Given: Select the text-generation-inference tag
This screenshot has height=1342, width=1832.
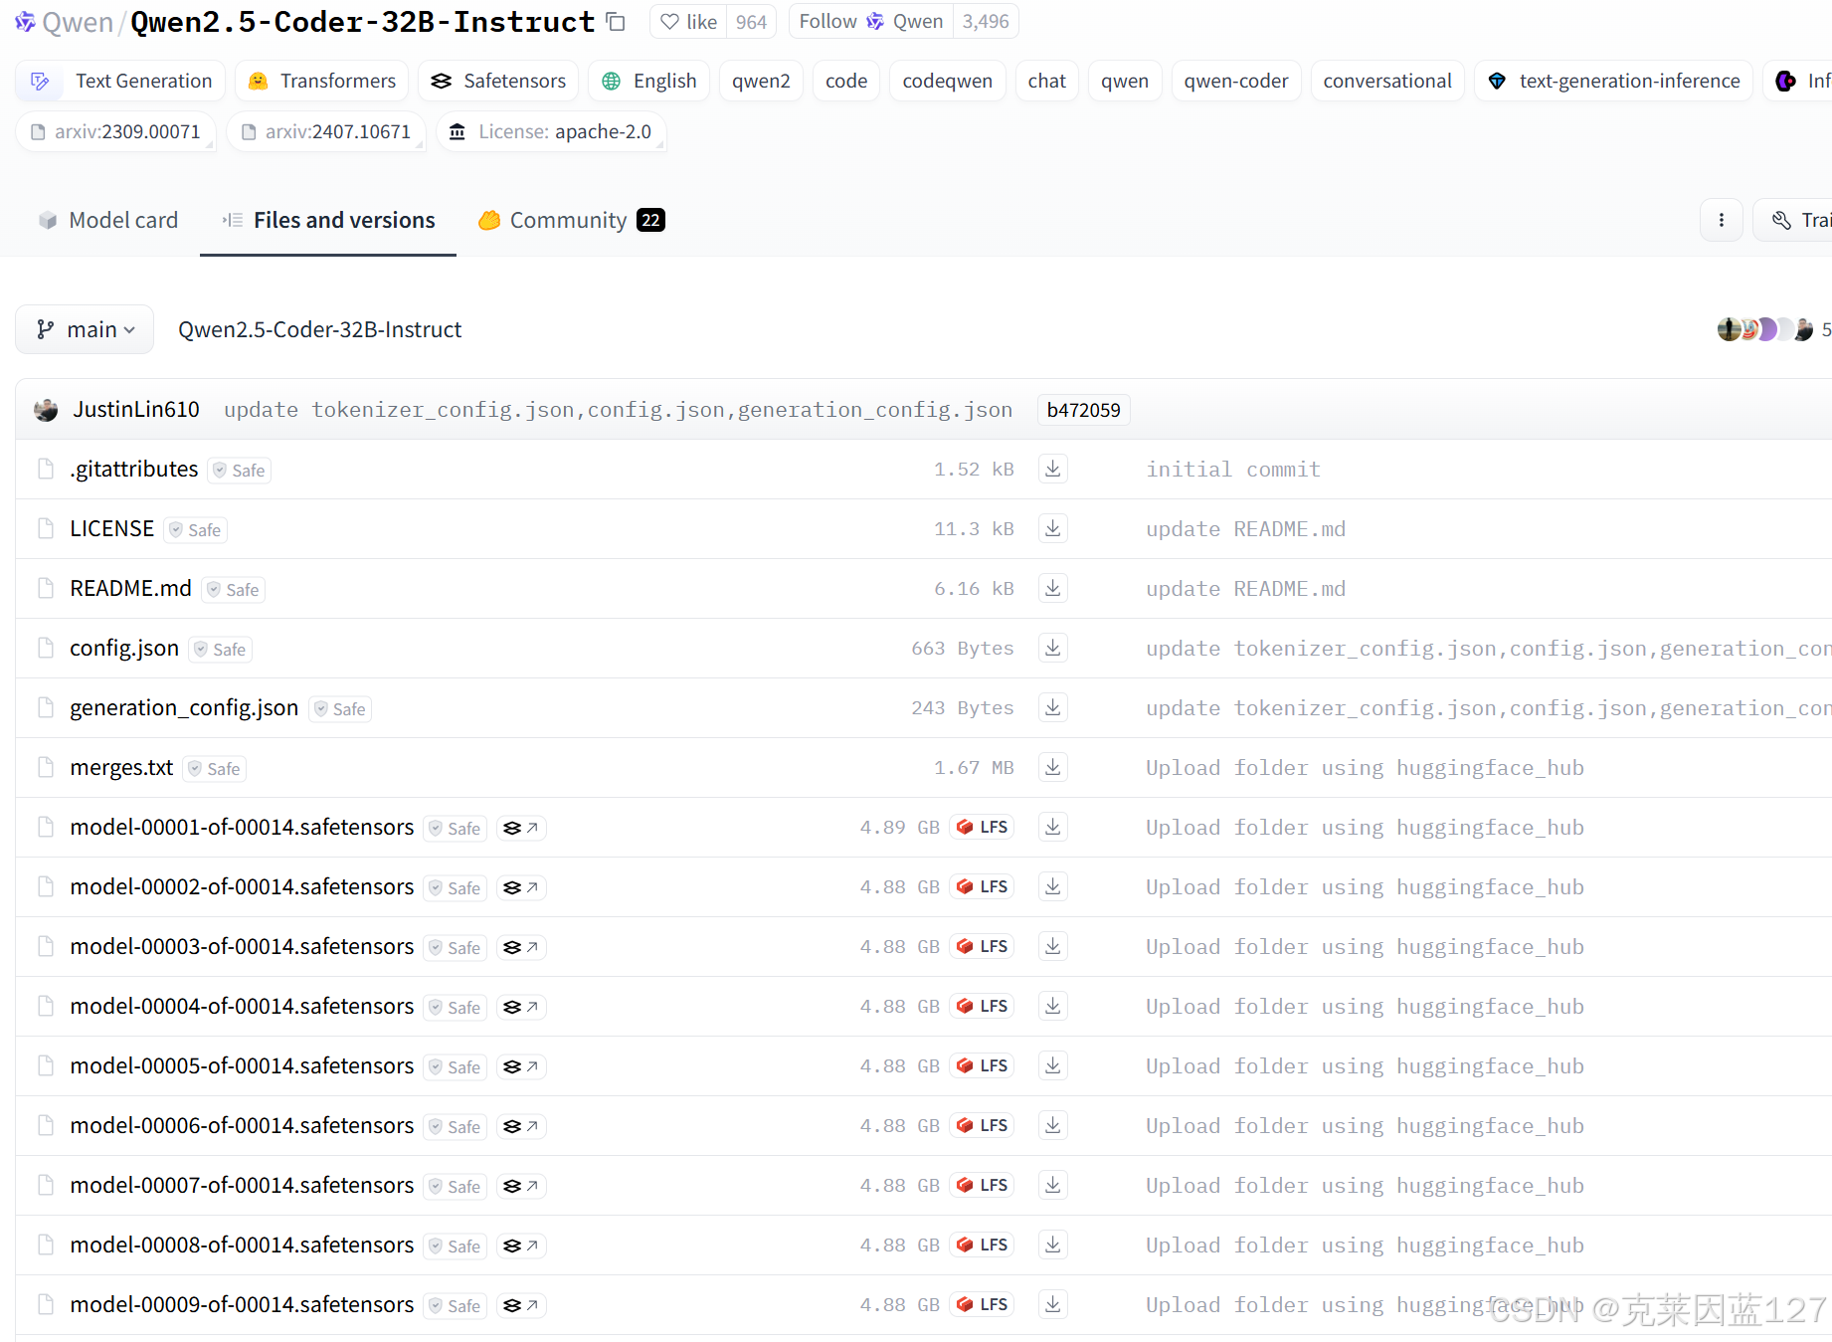Looking at the screenshot, I should (x=1614, y=81).
